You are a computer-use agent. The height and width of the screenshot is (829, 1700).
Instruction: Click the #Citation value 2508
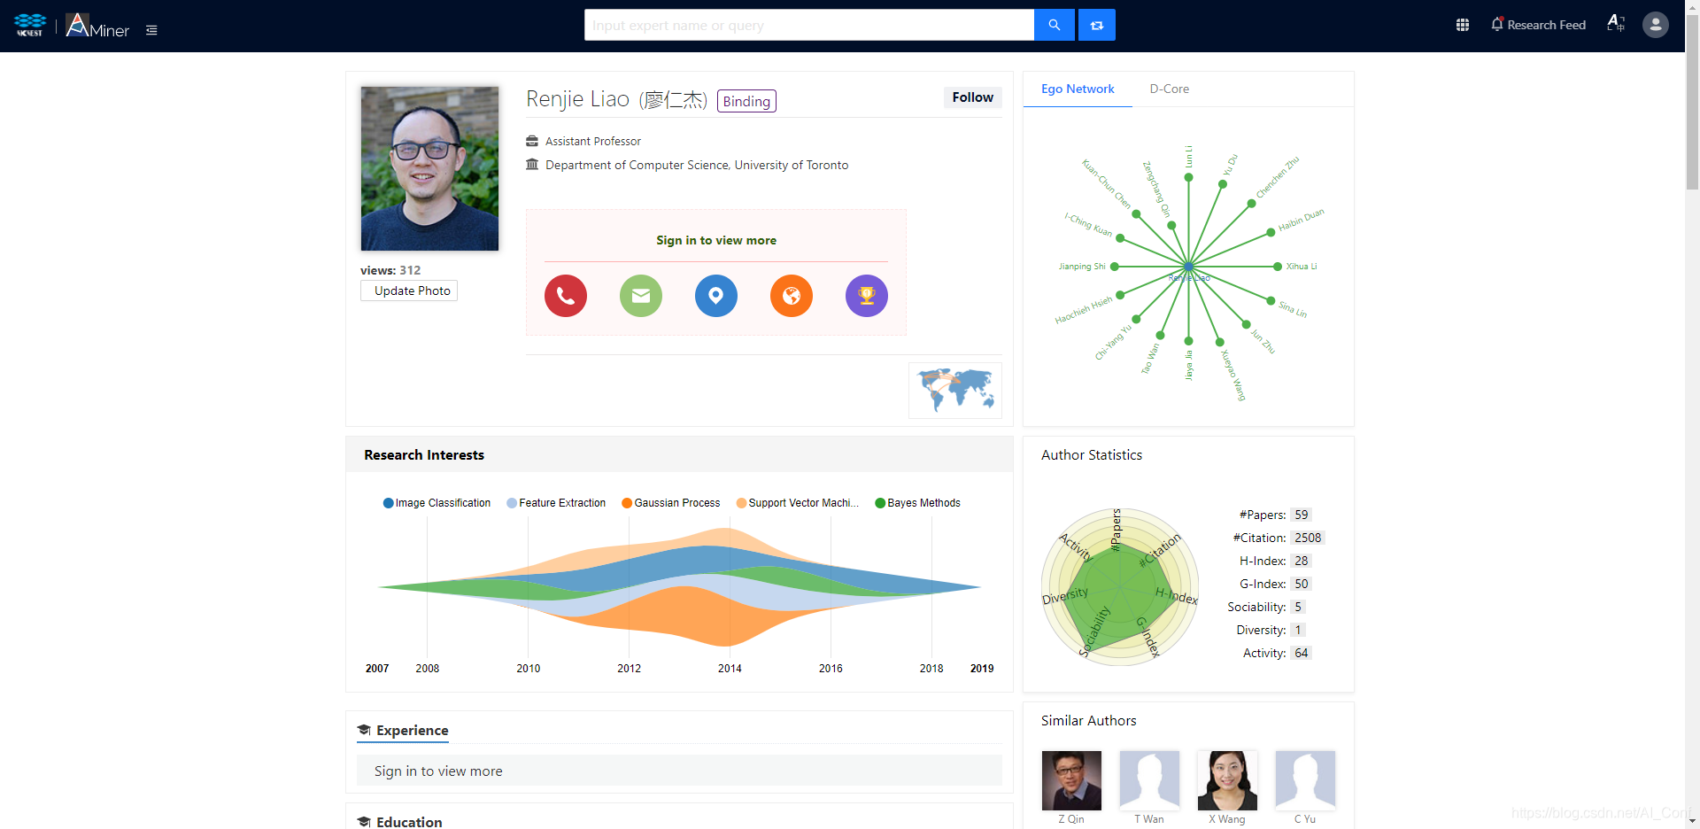[x=1308, y=538]
